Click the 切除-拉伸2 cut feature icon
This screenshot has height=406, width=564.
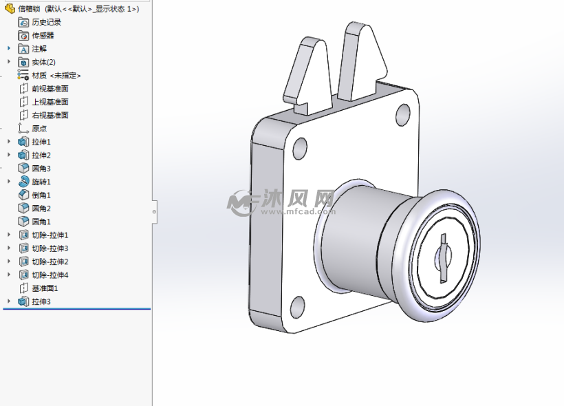click(23, 261)
